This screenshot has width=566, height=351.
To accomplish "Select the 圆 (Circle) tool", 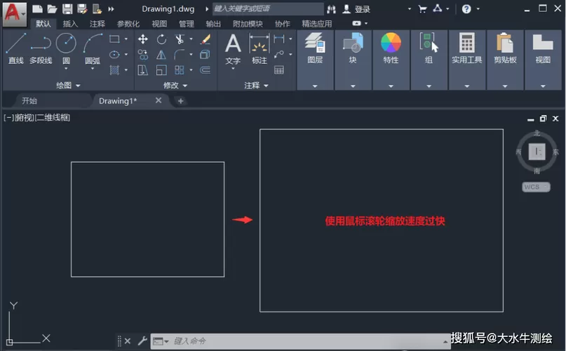I will tap(66, 48).
